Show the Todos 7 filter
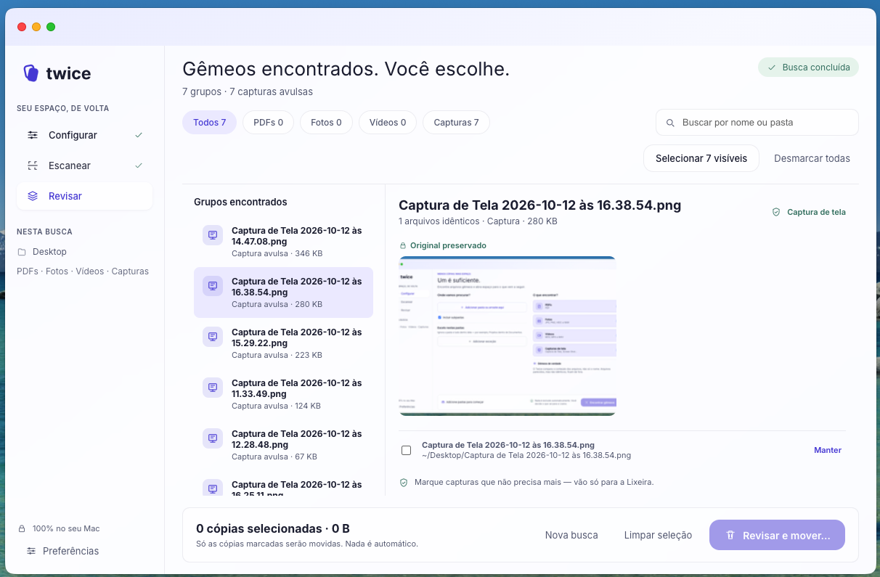Image resolution: width=880 pixels, height=577 pixels. pos(210,123)
